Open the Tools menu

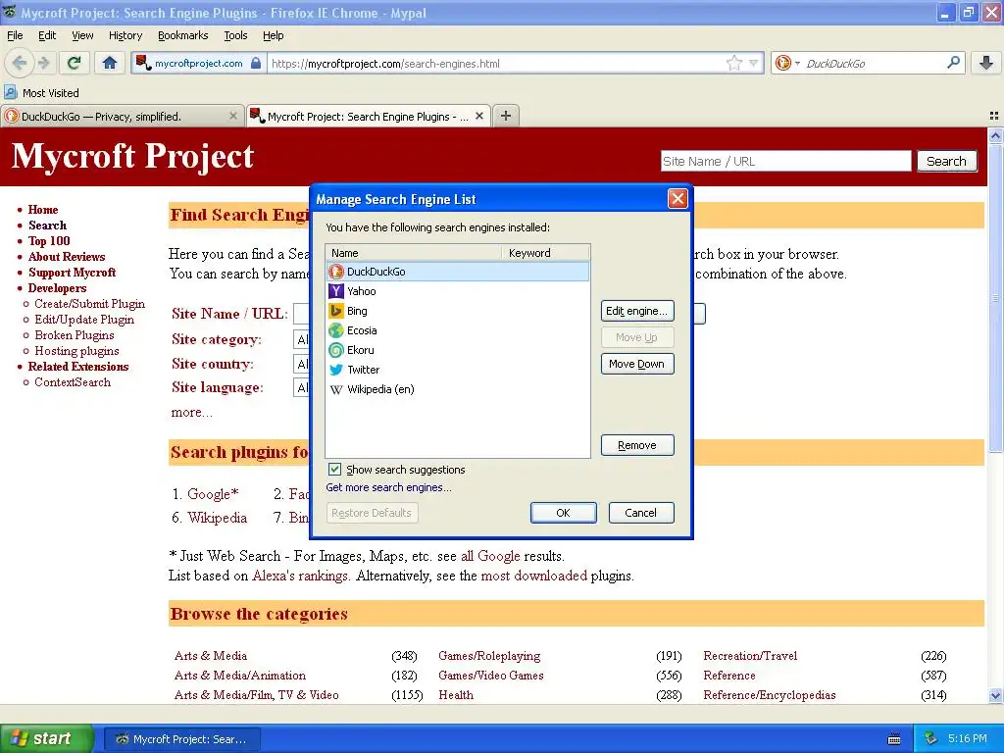pyautogui.click(x=235, y=35)
